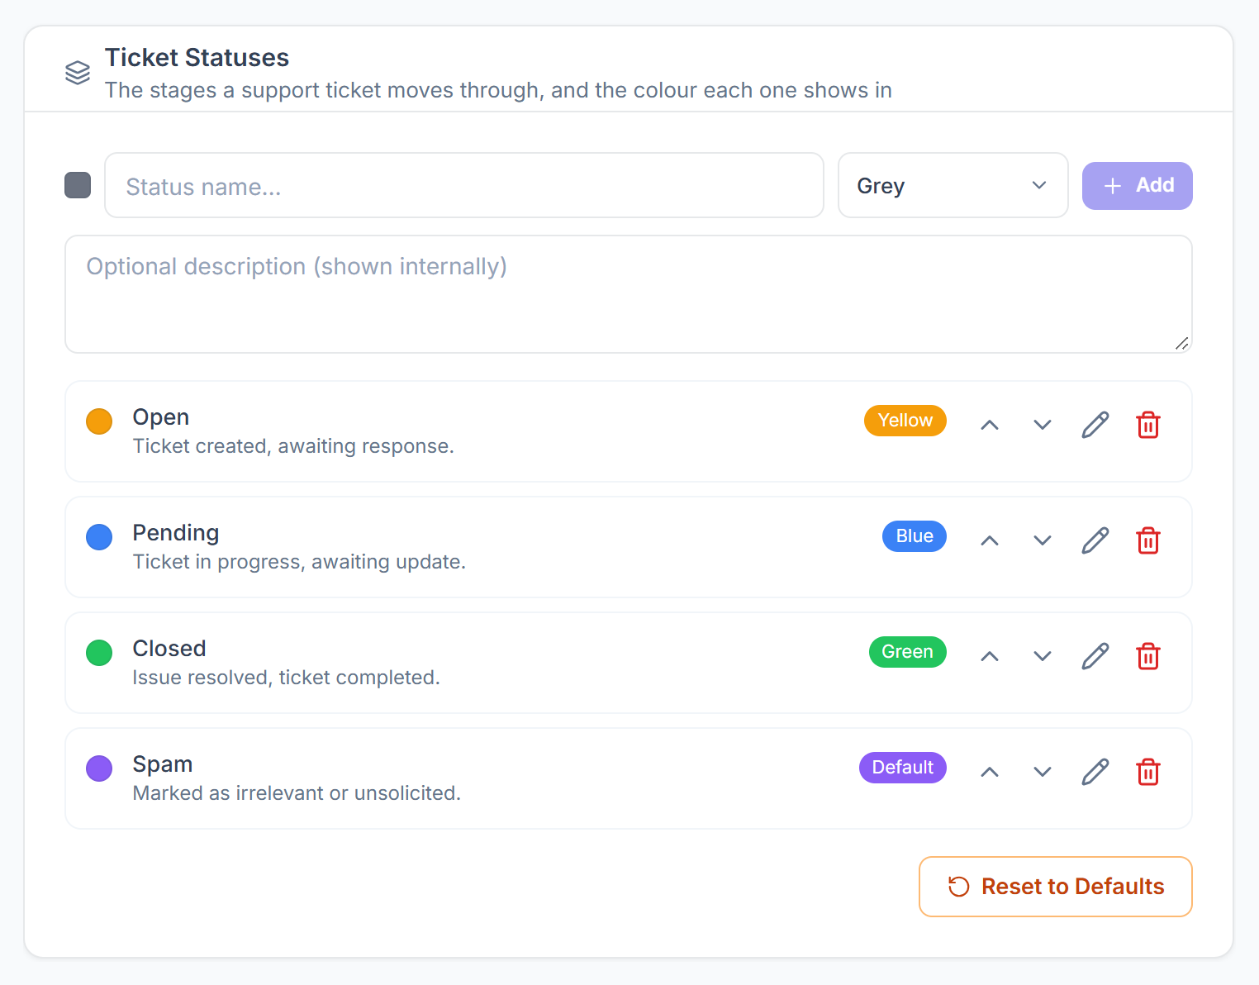The height and width of the screenshot is (985, 1259).
Task: Click the description textarea resize handle
Action: tap(1182, 343)
